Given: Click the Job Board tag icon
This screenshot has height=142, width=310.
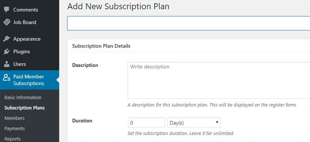Looking at the screenshot, I should coord(7,22).
